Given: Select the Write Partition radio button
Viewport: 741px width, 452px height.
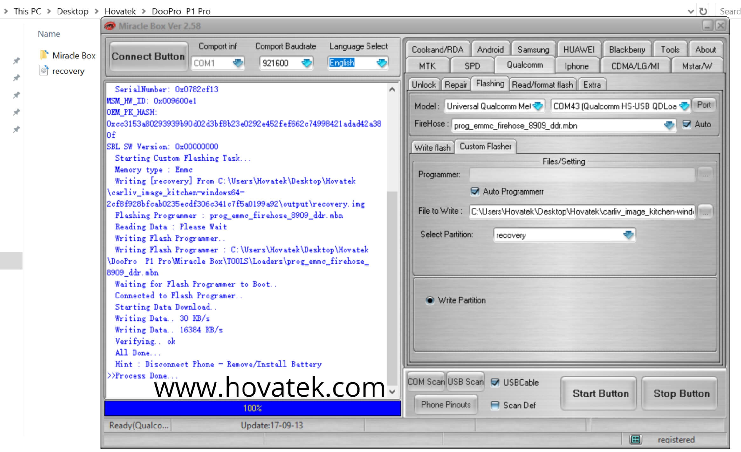Looking at the screenshot, I should 430,300.
